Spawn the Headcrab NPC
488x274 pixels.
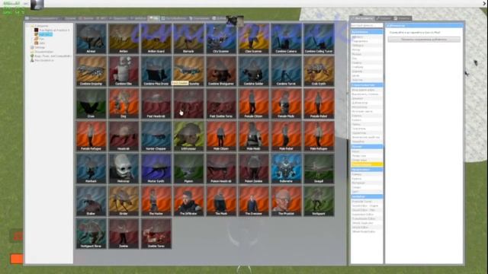tap(124, 136)
